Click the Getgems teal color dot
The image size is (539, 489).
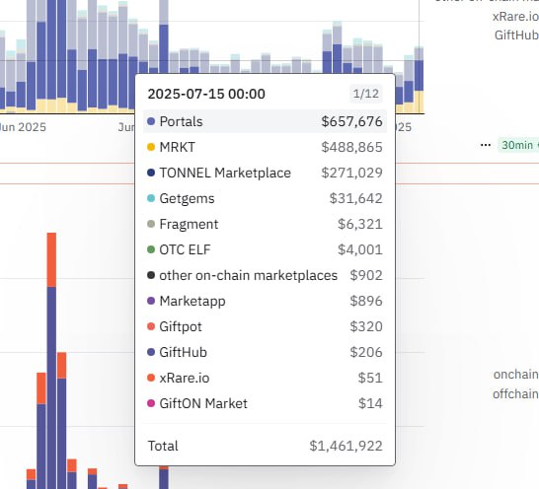tap(151, 198)
